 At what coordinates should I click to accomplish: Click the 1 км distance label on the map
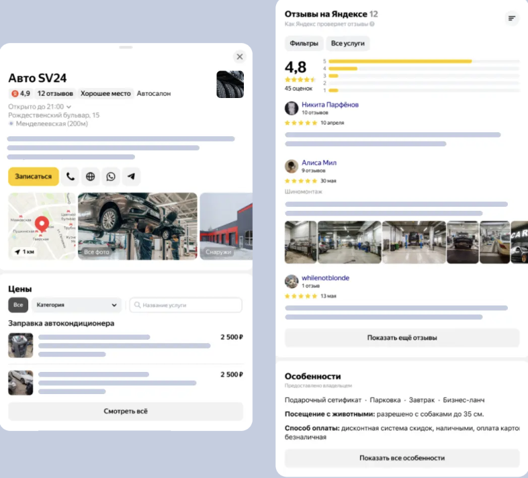pyautogui.click(x=25, y=252)
